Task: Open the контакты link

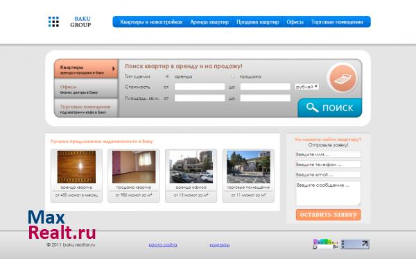Action: tap(219, 244)
